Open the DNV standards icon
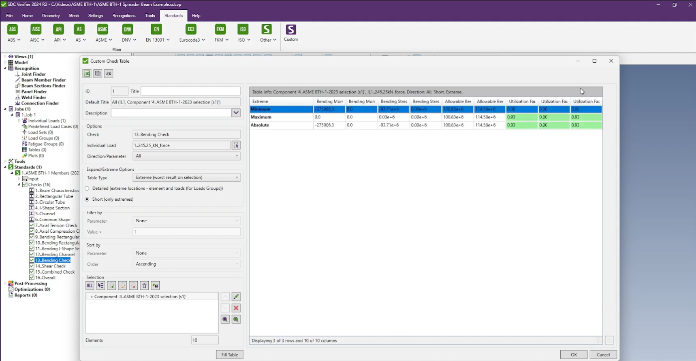 (x=128, y=29)
